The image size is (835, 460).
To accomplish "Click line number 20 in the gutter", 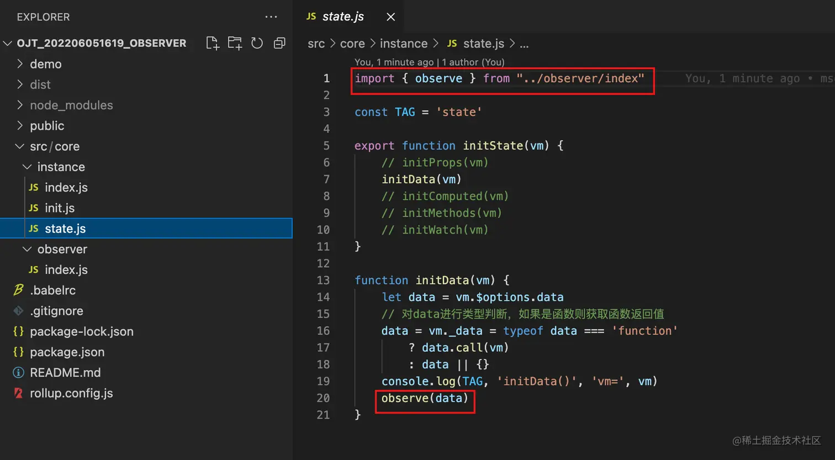I will [x=323, y=398].
